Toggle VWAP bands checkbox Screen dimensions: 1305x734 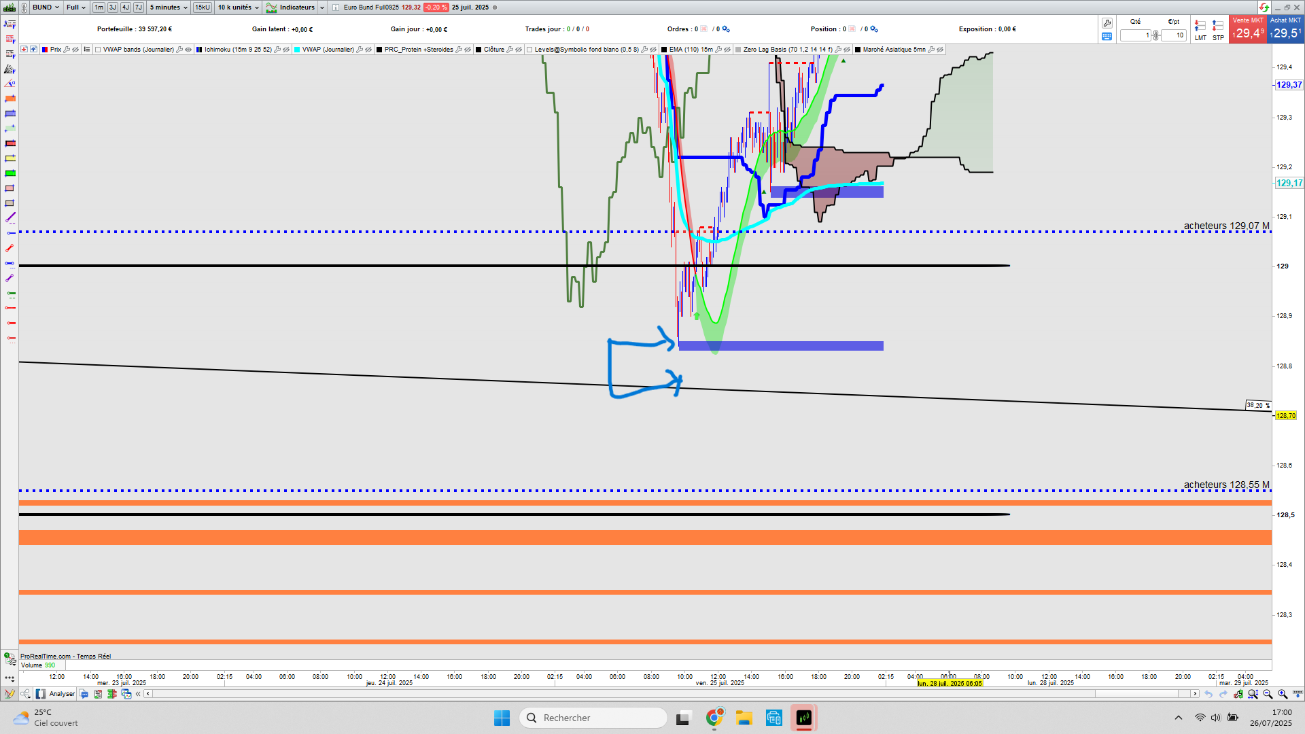pyautogui.click(x=99, y=50)
